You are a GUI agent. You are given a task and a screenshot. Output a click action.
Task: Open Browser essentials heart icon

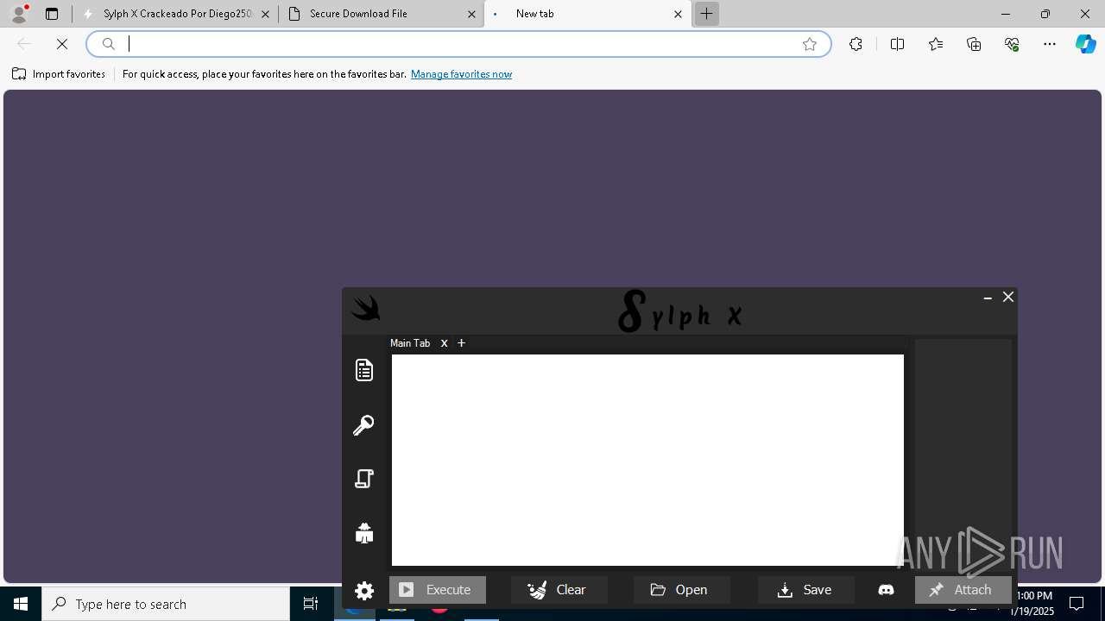coord(1012,44)
